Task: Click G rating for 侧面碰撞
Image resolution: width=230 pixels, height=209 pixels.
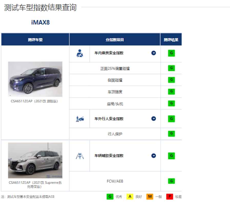Action: point(171,80)
